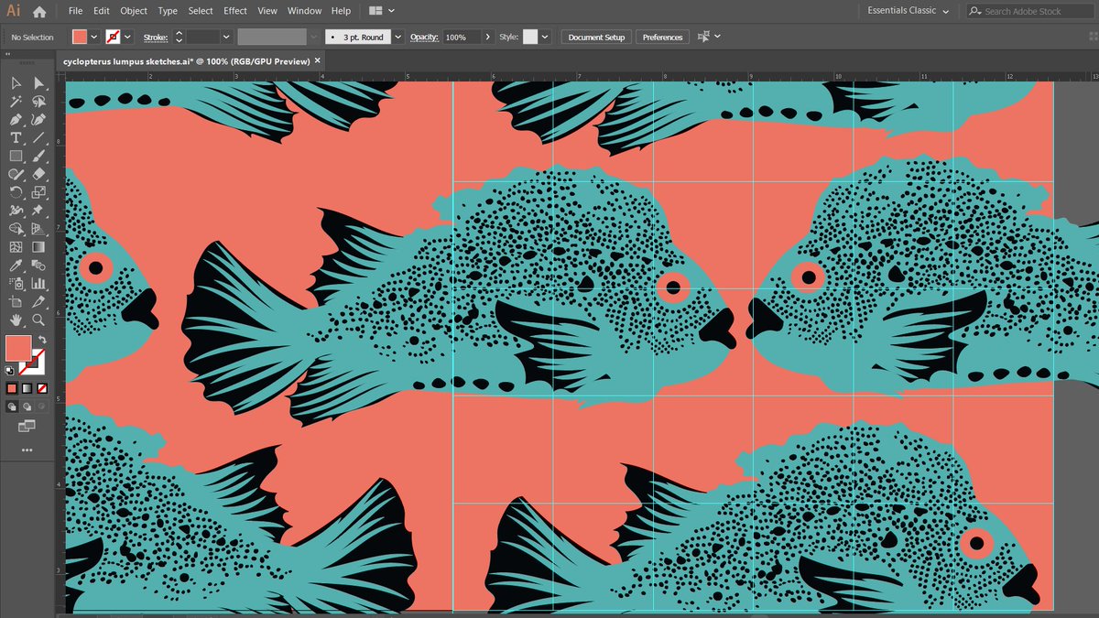Select the Slice tool
Viewport: 1099px width, 618px height.
point(38,302)
